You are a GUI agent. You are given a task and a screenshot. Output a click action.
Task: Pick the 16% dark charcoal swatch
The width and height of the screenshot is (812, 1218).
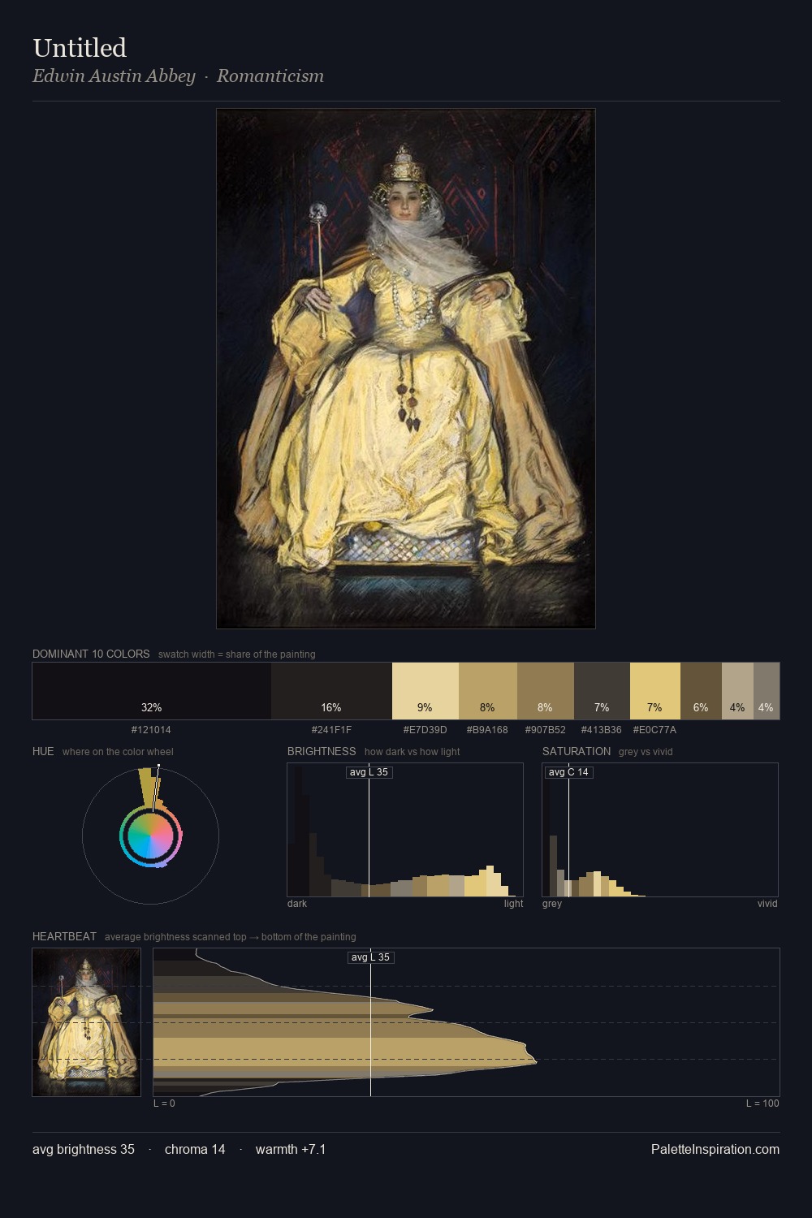[x=331, y=691]
